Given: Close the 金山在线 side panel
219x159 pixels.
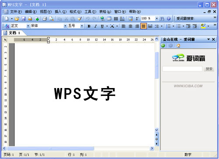Looking at the screenshot, I should tap(213, 39).
